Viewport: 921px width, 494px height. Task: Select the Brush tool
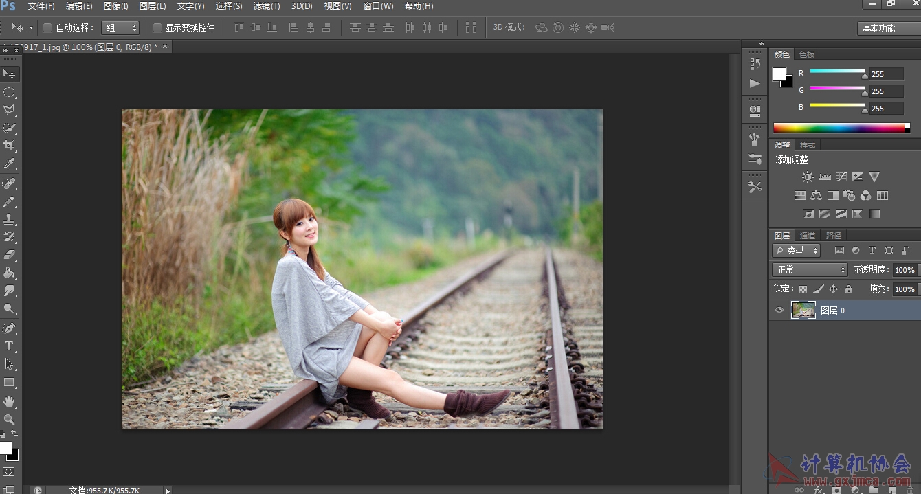point(10,201)
